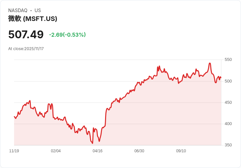This screenshot has height=168, width=241.
Task: Click the 04/16 date axis label
Action: [x=98, y=151]
